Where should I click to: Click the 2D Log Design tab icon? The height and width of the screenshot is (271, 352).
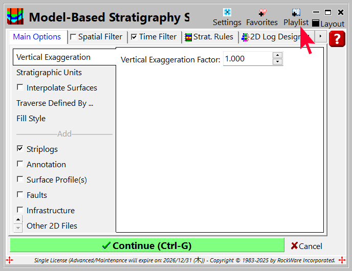pyautogui.click(x=246, y=37)
